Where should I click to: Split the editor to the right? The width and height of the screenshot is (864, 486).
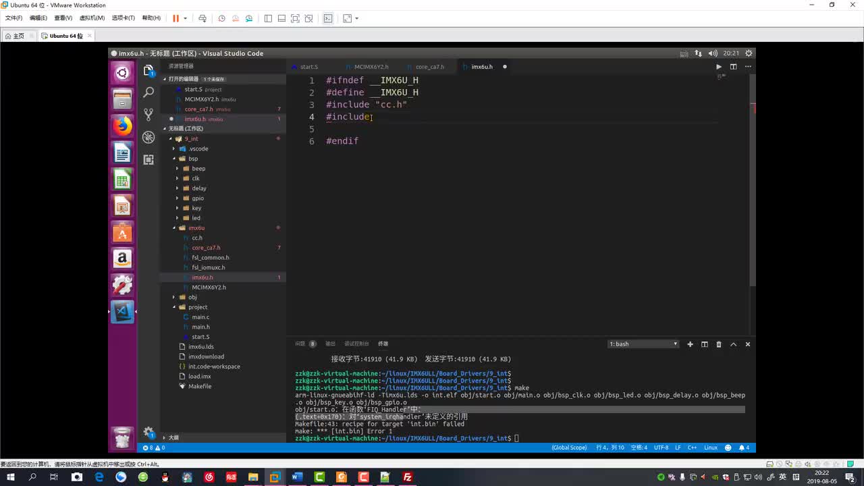[733, 67]
